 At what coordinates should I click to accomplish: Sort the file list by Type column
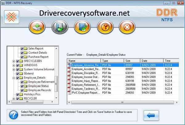(112, 61)
